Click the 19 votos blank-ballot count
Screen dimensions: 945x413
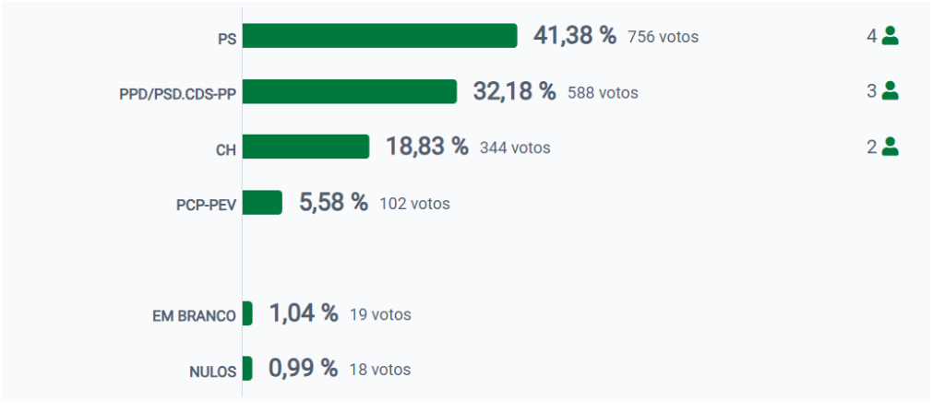click(380, 314)
